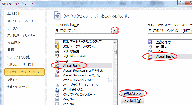The height and width of the screenshot is (105, 192).
Task: Click the Visual SourceSafe から作成 icon
Action: [57, 71]
